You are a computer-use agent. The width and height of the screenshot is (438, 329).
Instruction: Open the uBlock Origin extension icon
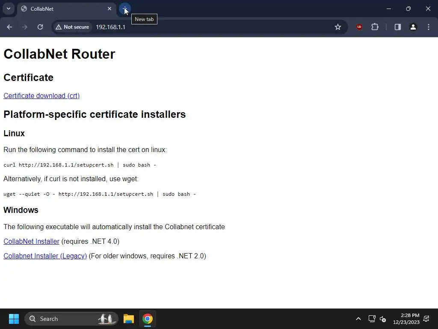coord(359,27)
